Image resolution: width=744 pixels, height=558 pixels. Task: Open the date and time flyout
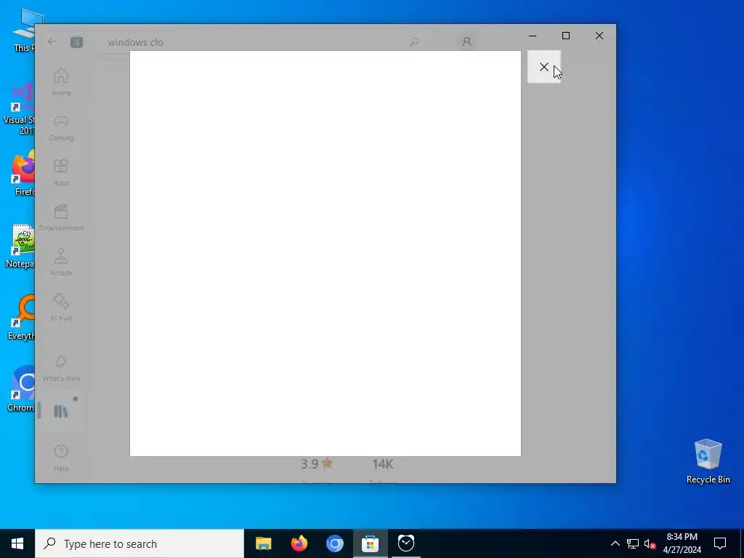682,543
